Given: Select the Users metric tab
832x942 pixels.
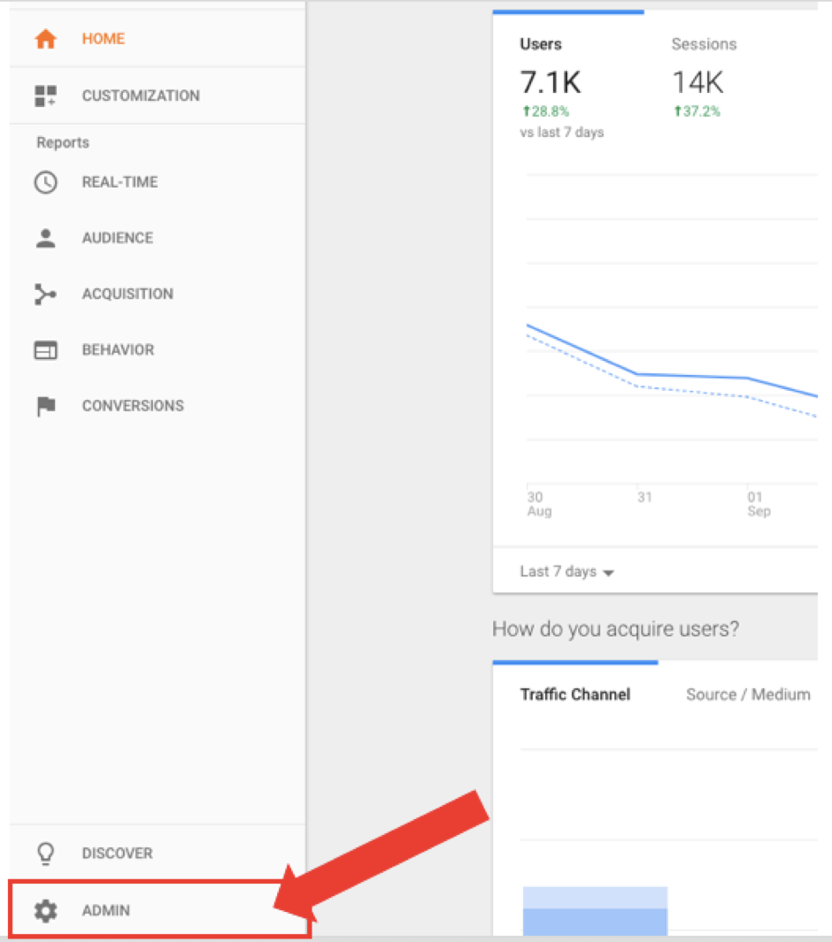Looking at the screenshot, I should coord(541,44).
